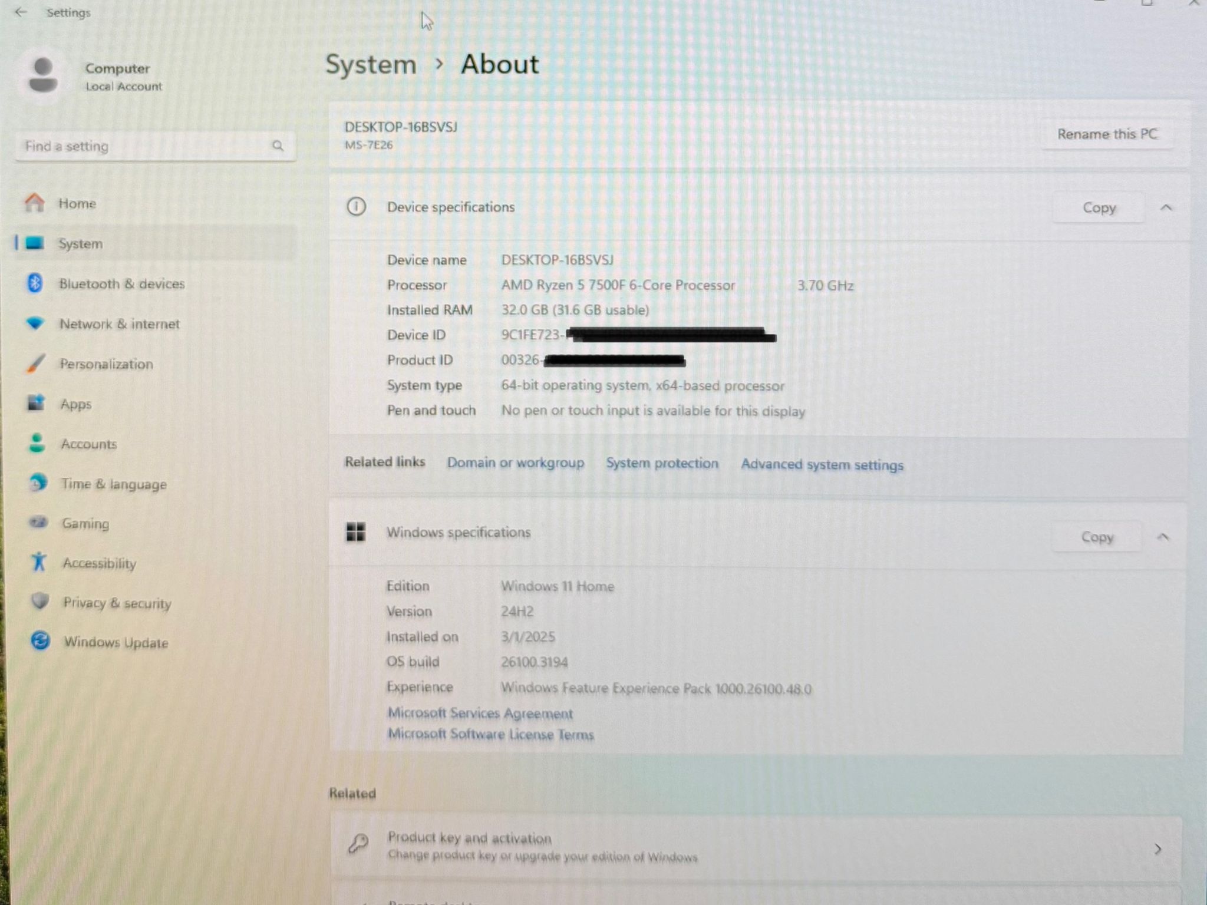Click the Windows 11 Home edition value

[x=557, y=586]
